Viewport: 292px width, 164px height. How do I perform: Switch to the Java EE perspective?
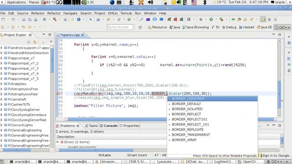[264, 27]
